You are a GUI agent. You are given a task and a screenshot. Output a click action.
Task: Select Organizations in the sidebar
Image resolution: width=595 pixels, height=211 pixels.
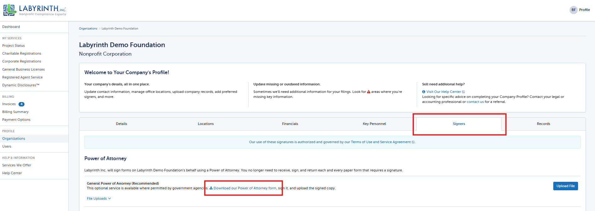(13, 138)
